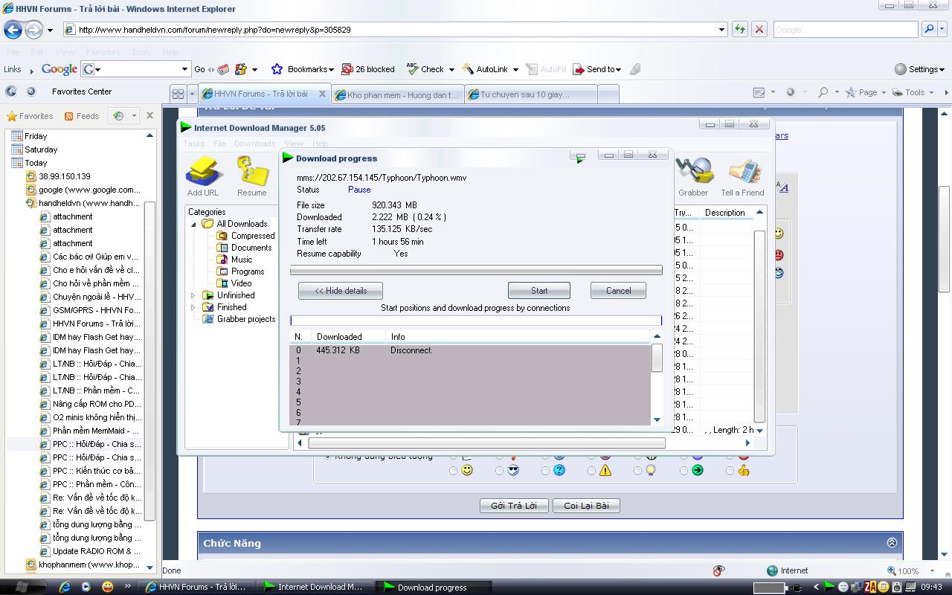The width and height of the screenshot is (952, 595).
Task: Open the address bar URL dropdown
Action: pos(721,30)
